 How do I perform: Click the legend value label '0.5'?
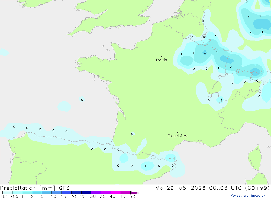click(15, 196)
